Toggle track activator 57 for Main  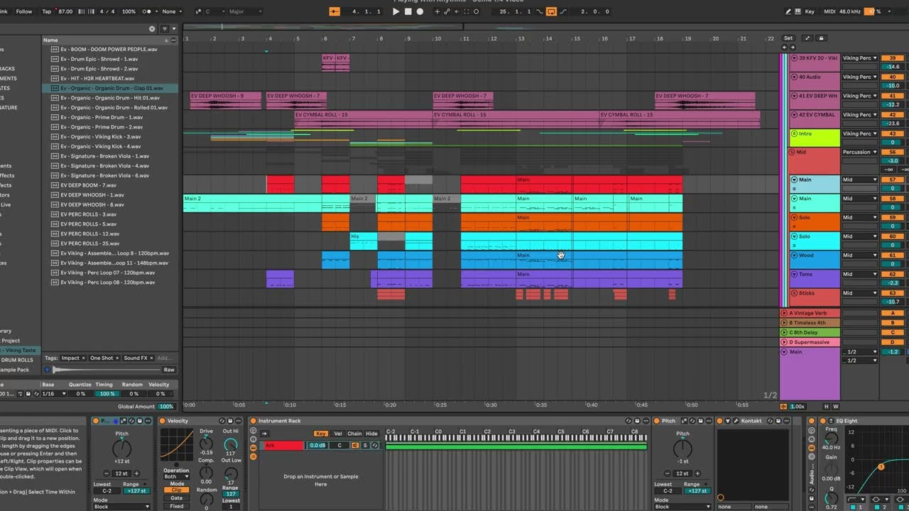coord(892,180)
